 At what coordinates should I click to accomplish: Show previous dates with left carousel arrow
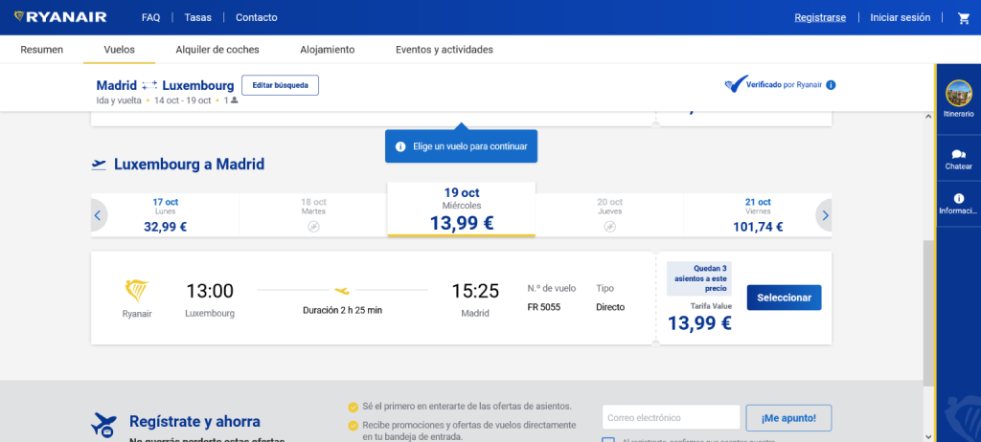[98, 215]
